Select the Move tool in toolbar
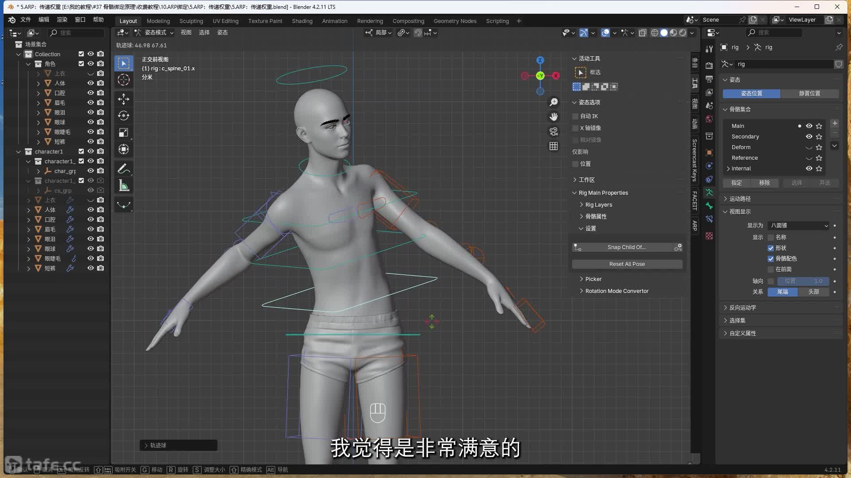Screen dimensions: 851x478 click(x=124, y=98)
